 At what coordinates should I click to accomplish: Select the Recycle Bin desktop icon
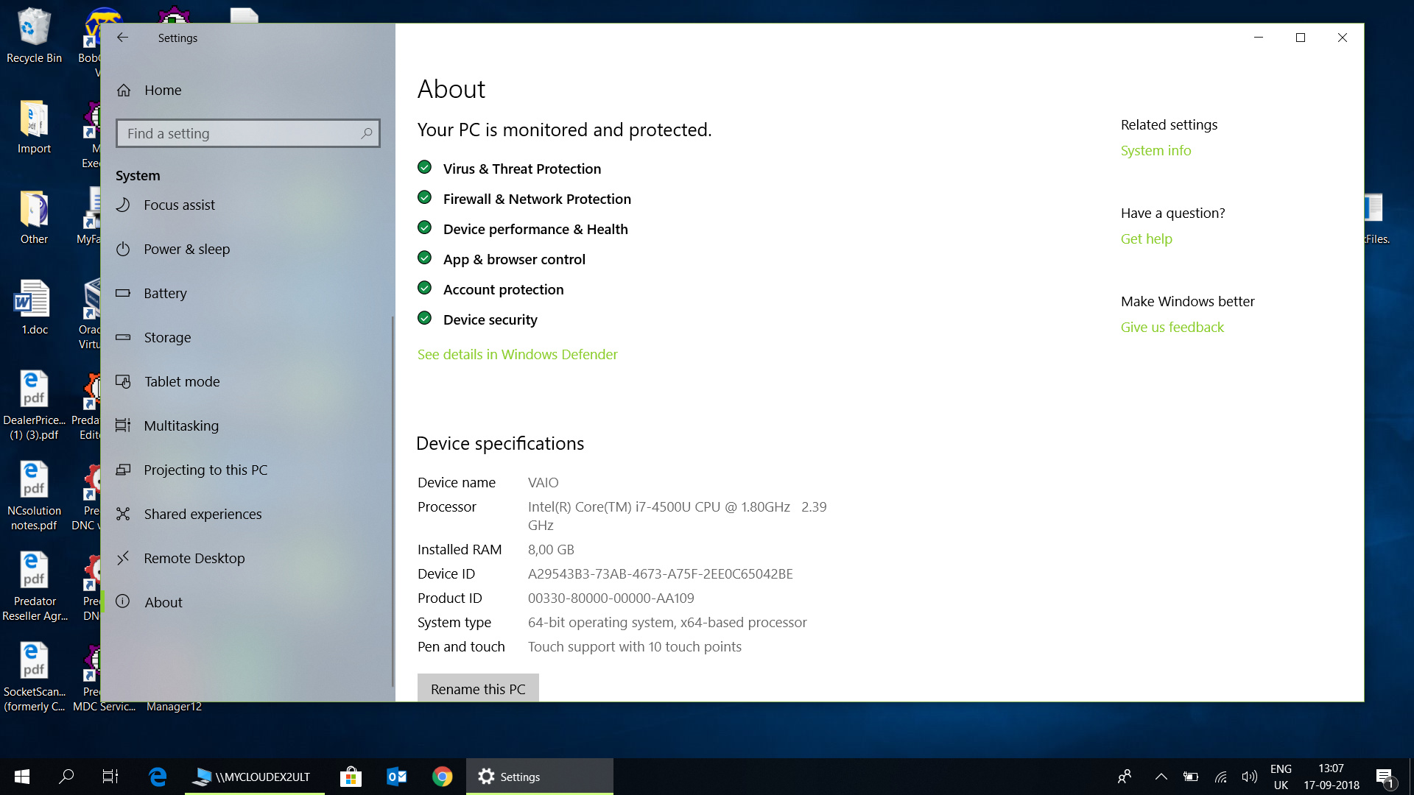click(x=34, y=36)
